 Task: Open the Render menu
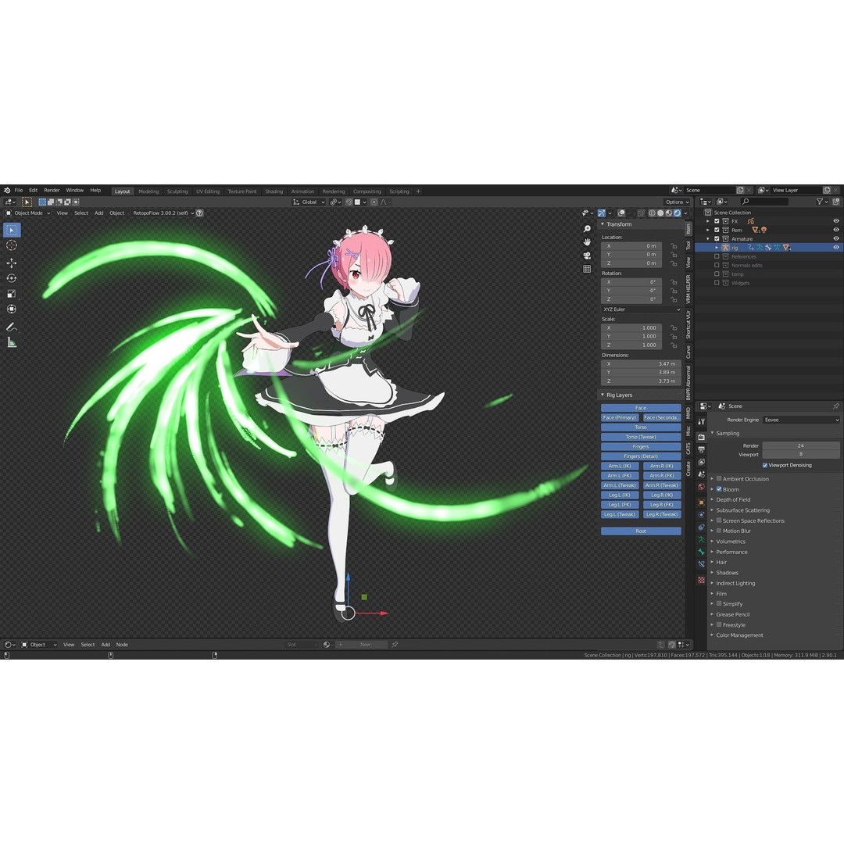click(52, 191)
